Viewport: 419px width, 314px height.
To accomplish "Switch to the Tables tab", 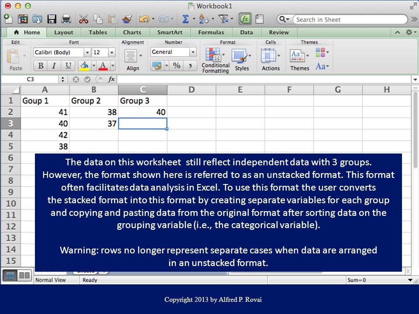I will (x=98, y=32).
